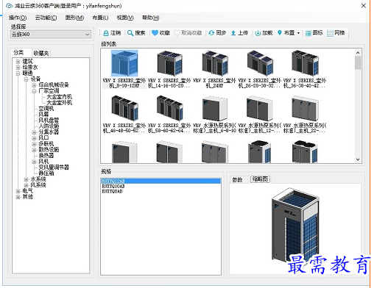Open the 视图(V) menu
The image size is (377, 288).
point(125,18)
